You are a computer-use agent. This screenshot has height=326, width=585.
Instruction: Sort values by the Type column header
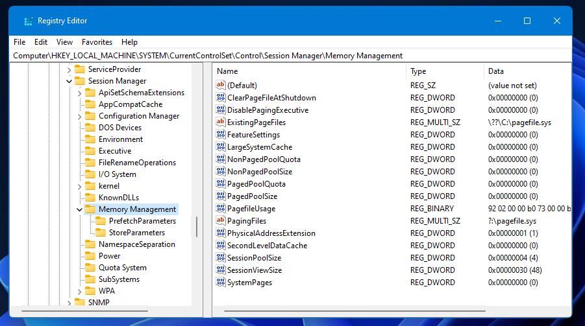(445, 71)
